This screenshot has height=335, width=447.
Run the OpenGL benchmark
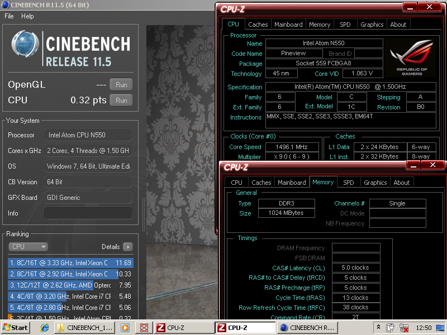pos(121,85)
